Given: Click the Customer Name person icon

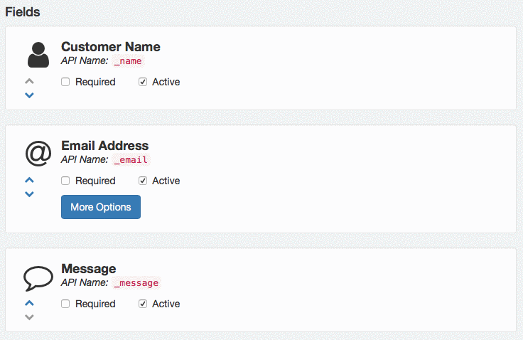Looking at the screenshot, I should (x=38, y=55).
